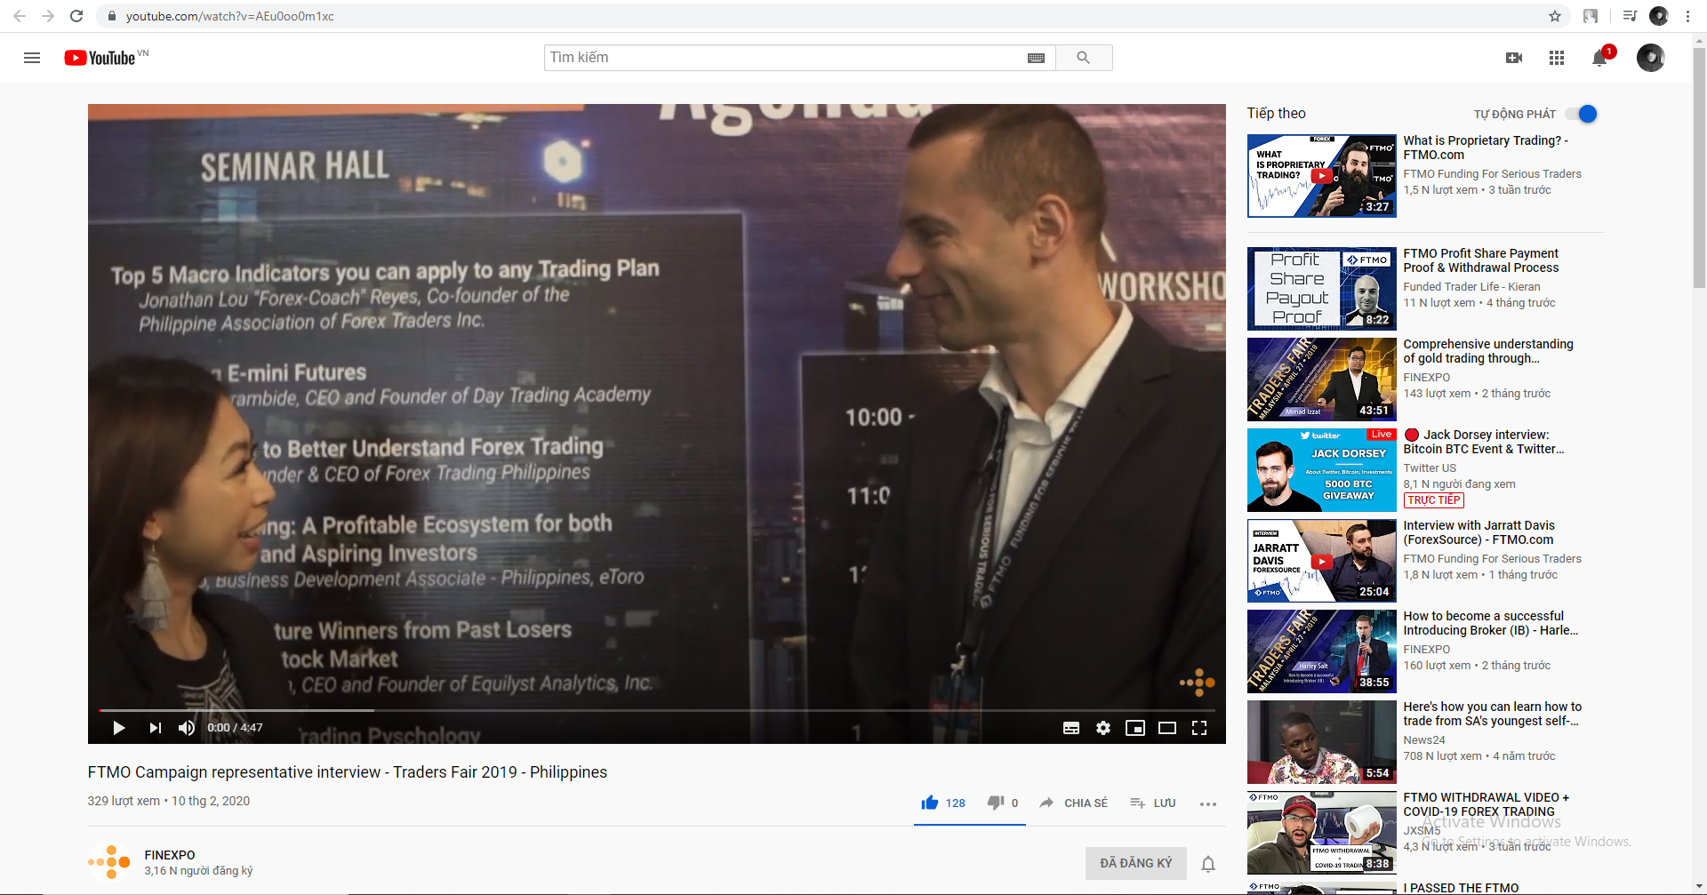This screenshot has height=895, width=1707.
Task: Open player settings gear
Action: pos(1103,728)
